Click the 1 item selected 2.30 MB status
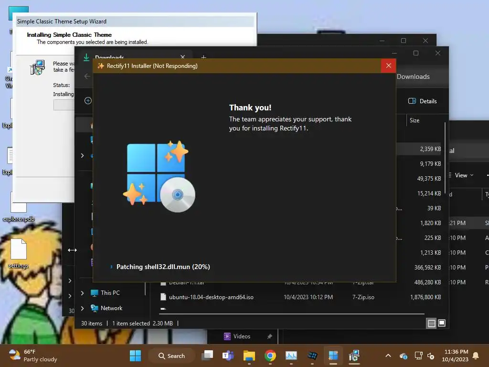489x367 pixels. pos(142,324)
